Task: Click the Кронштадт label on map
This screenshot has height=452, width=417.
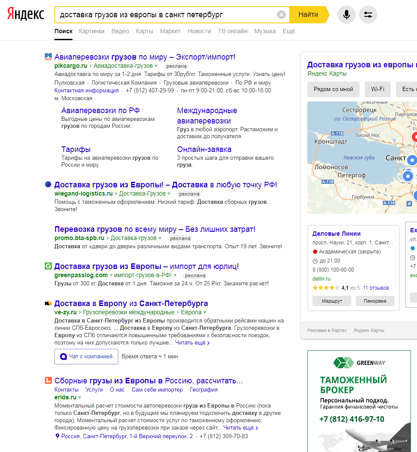Action: (331, 142)
